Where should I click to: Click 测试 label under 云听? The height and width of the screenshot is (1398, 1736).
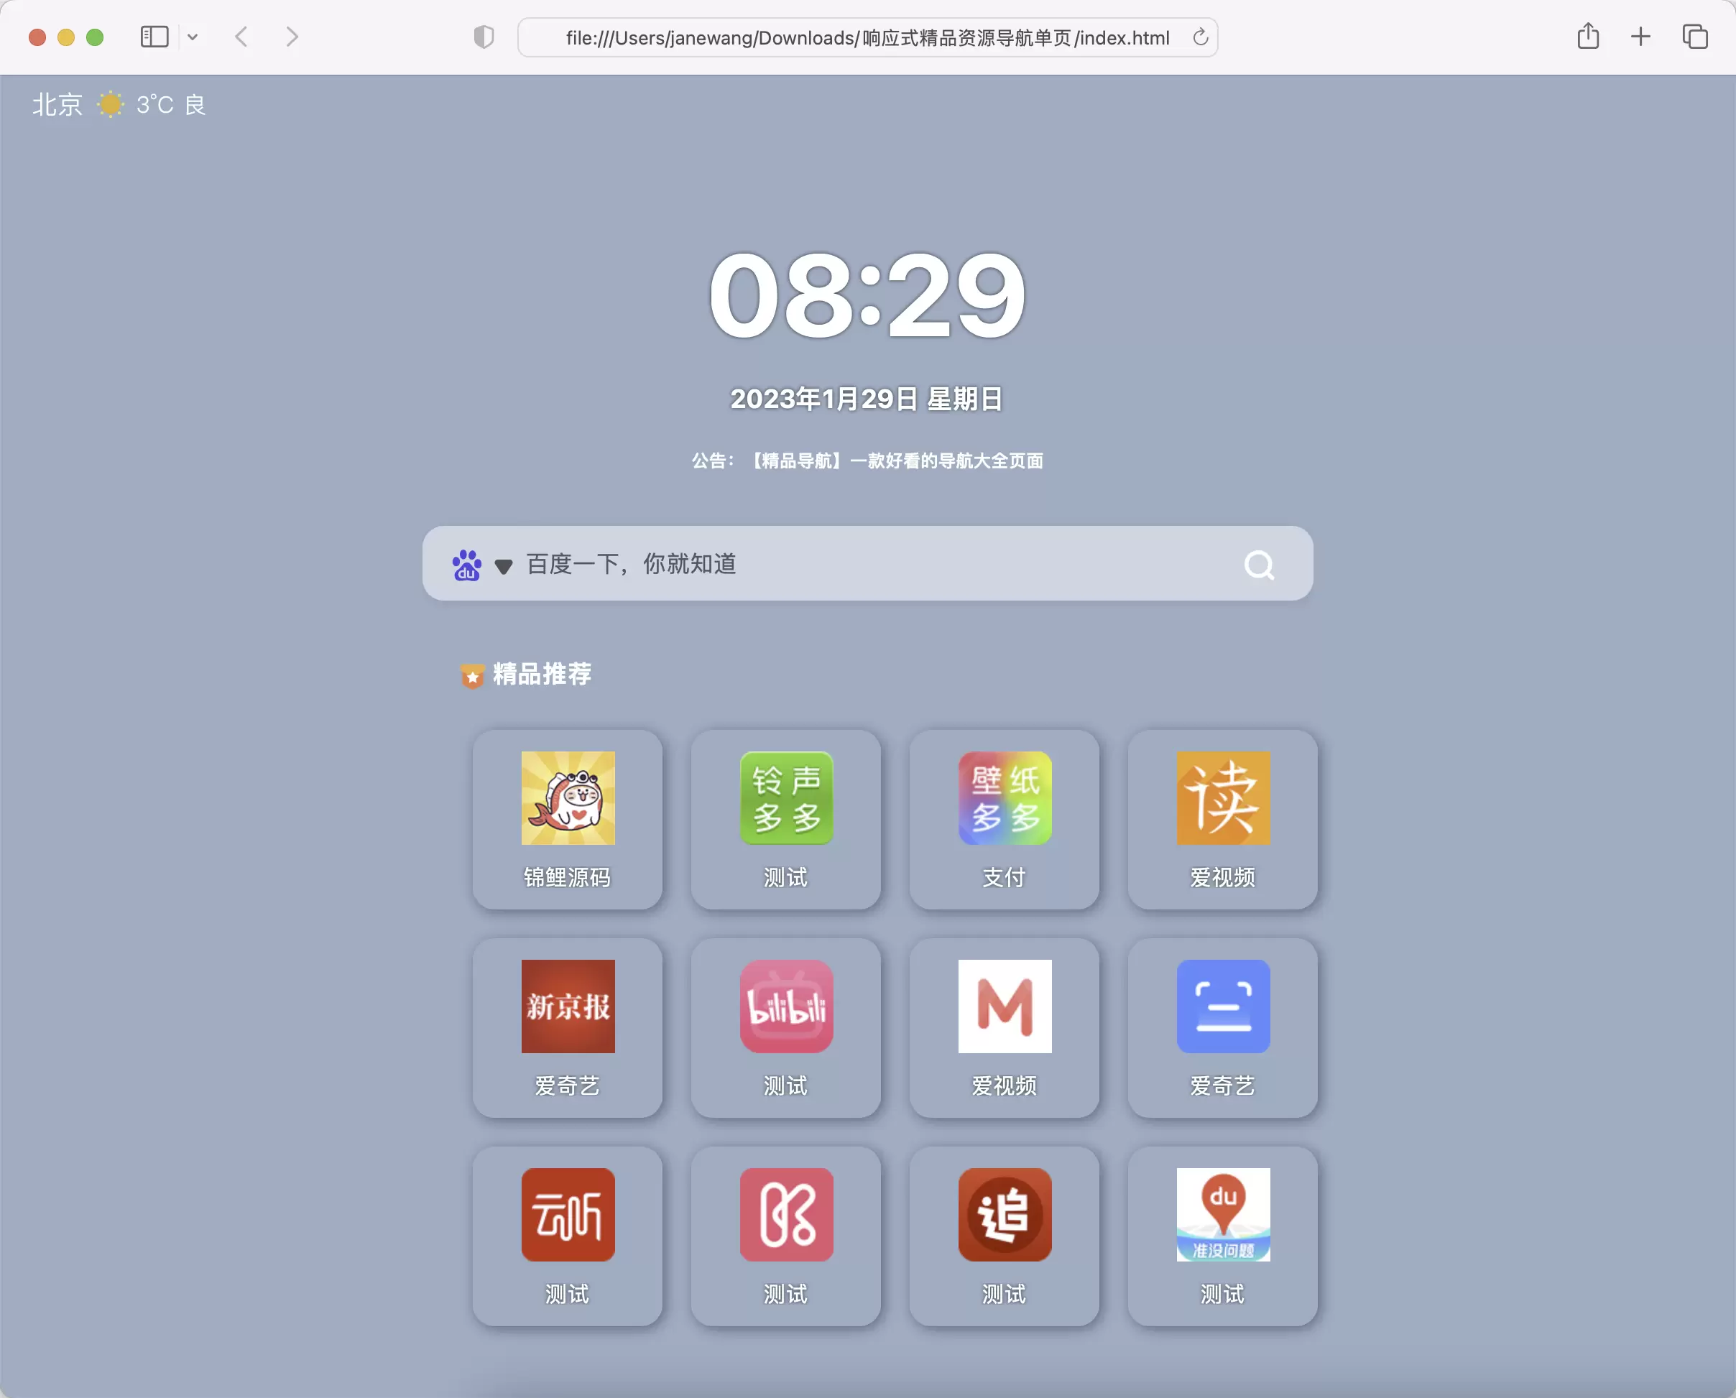point(567,1294)
